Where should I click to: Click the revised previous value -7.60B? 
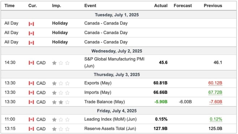[216, 102]
